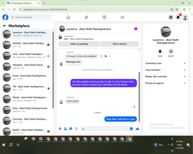Click the Mark as pending button
193x154 pixels.
pos(79,44)
